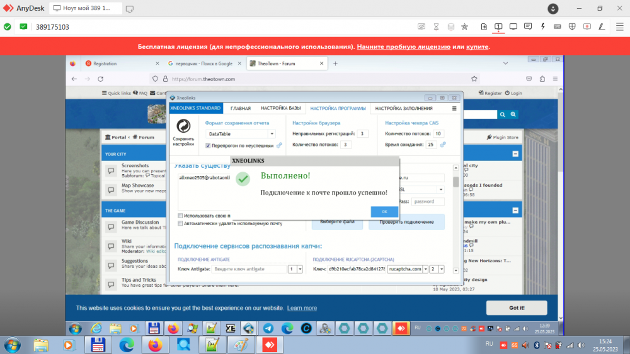This screenshot has height=354, width=630.
Task: Enable Автоматически удалять используемую почту checkbox
Action: [180, 223]
